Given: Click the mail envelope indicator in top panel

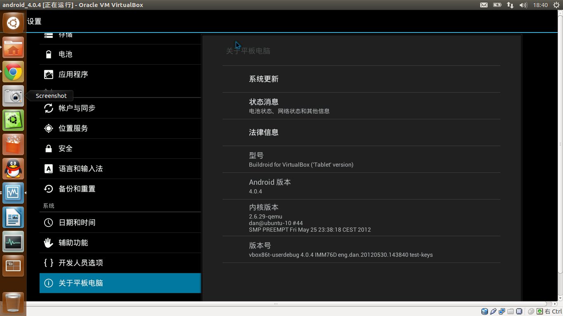Looking at the screenshot, I should coord(484,5).
